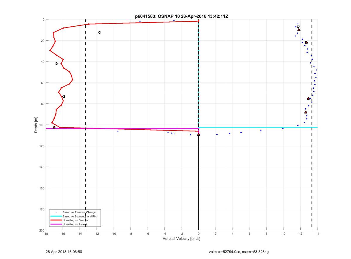
Task: Click depth-axis tick label 160
Action: pyautogui.click(x=42, y=188)
